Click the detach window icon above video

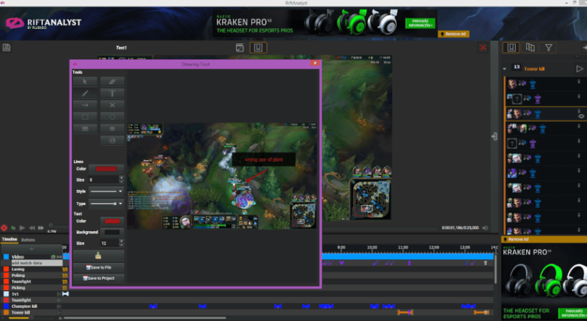[240, 48]
